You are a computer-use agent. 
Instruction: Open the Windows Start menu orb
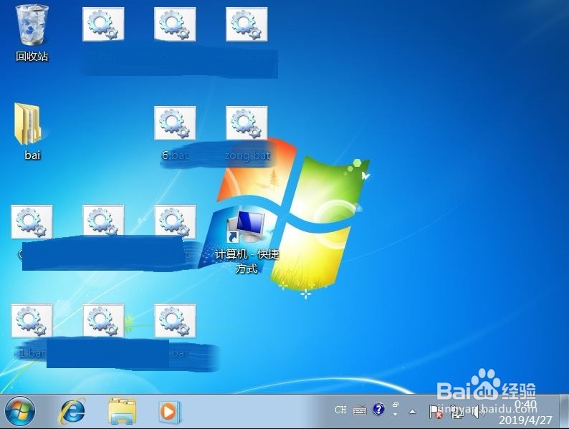20,412
